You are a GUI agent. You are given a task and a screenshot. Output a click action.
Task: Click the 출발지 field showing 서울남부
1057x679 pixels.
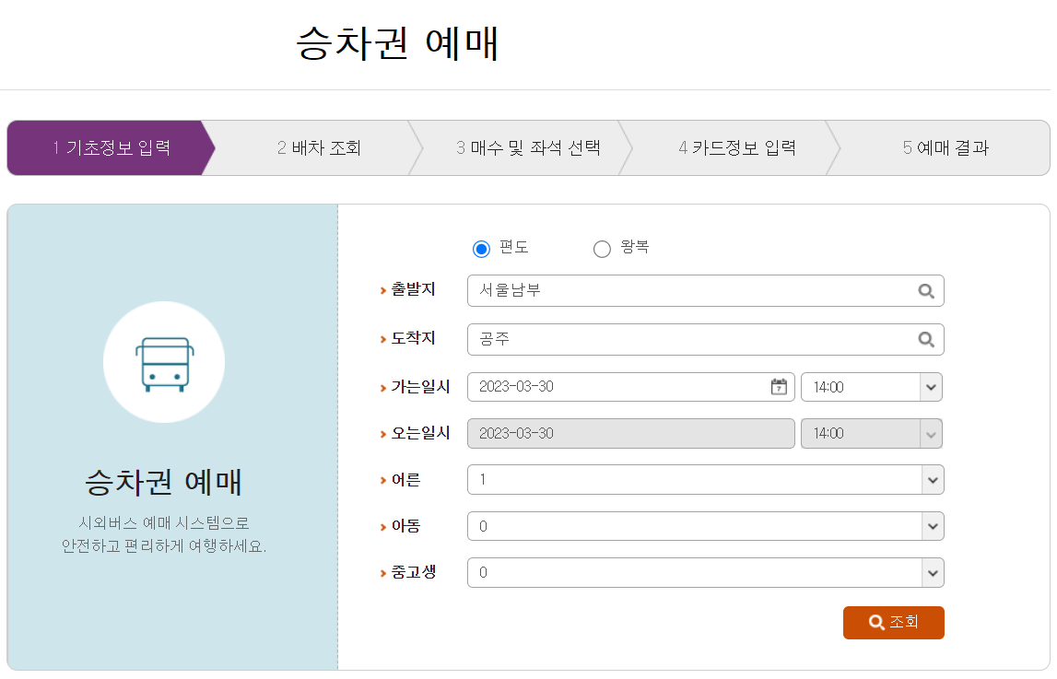[x=706, y=291]
